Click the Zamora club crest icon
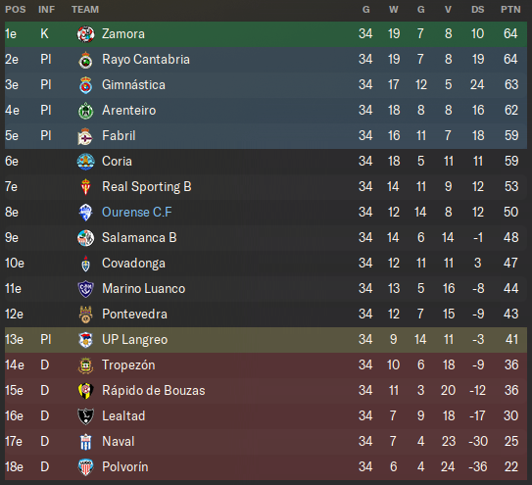The image size is (532, 485). [85, 34]
